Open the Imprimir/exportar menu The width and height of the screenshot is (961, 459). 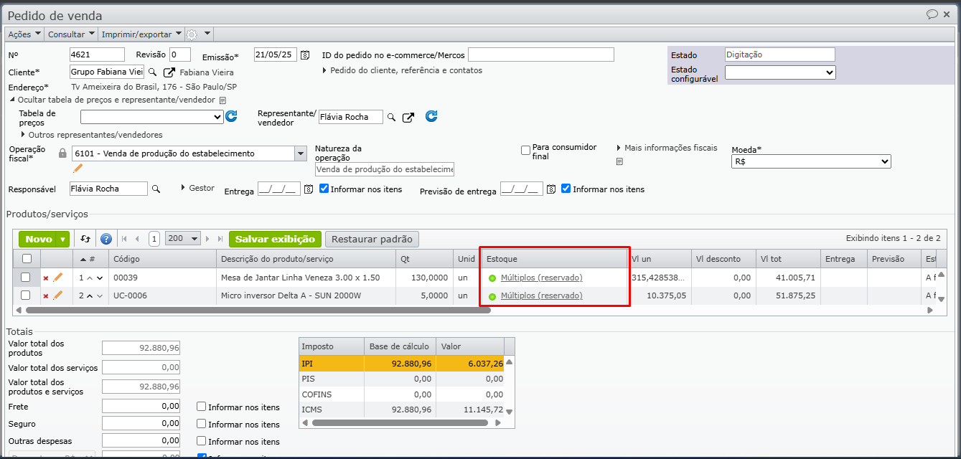click(x=141, y=34)
